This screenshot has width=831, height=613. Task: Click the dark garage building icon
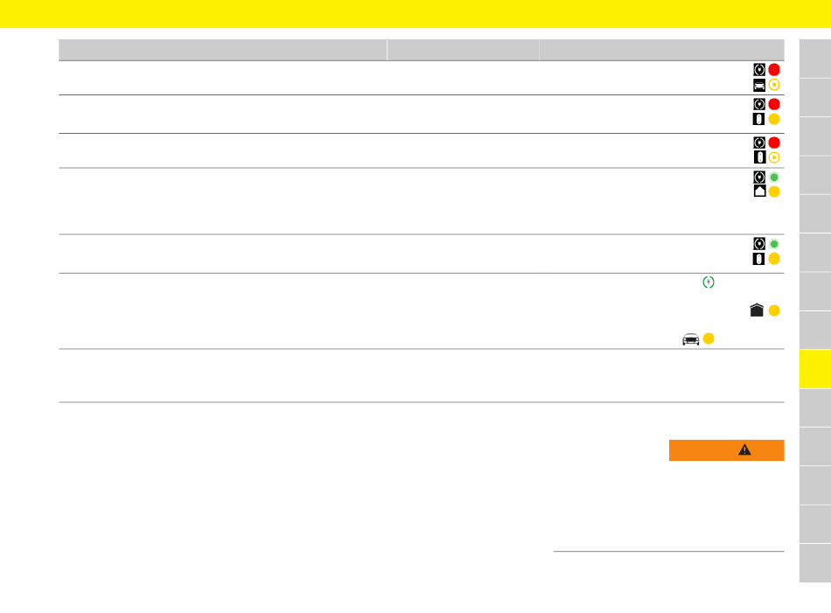click(x=757, y=310)
